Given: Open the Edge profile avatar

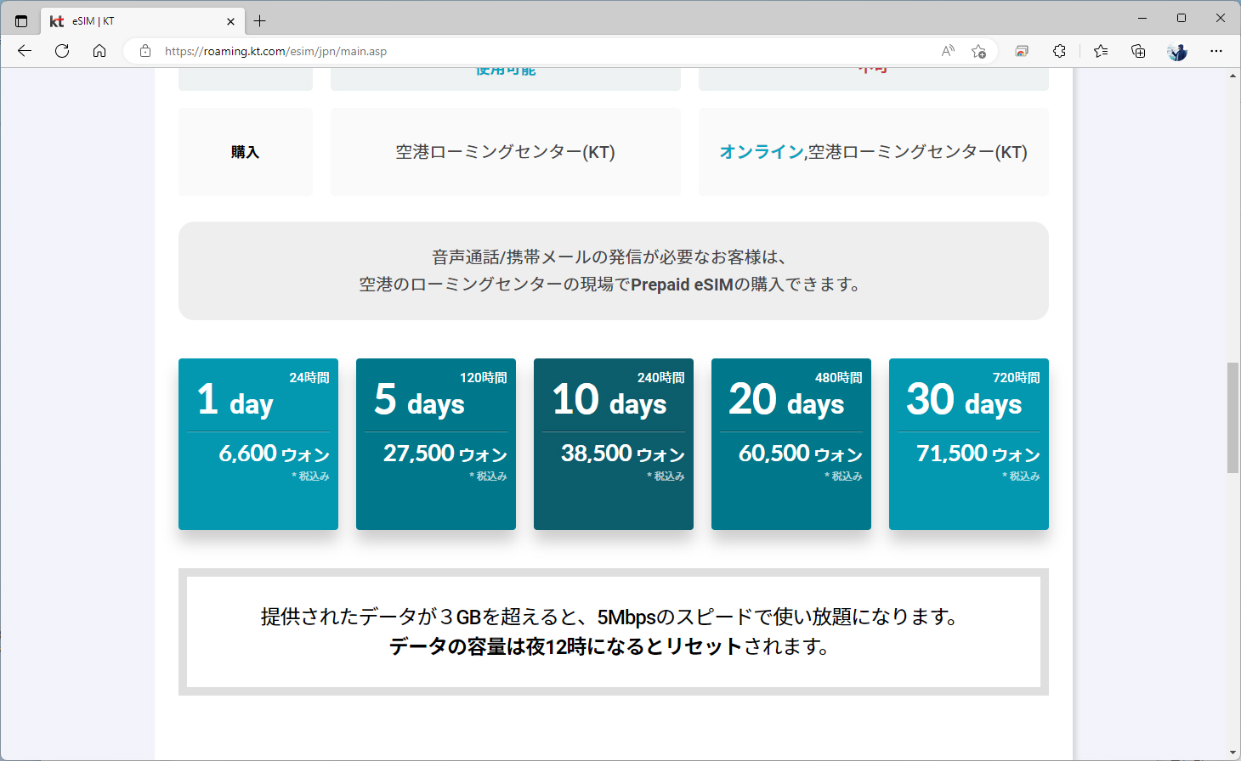Looking at the screenshot, I should coord(1176,51).
